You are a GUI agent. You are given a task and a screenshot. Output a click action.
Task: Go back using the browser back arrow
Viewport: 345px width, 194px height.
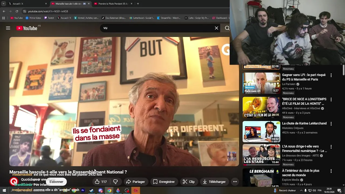pyautogui.click(x=4, y=11)
